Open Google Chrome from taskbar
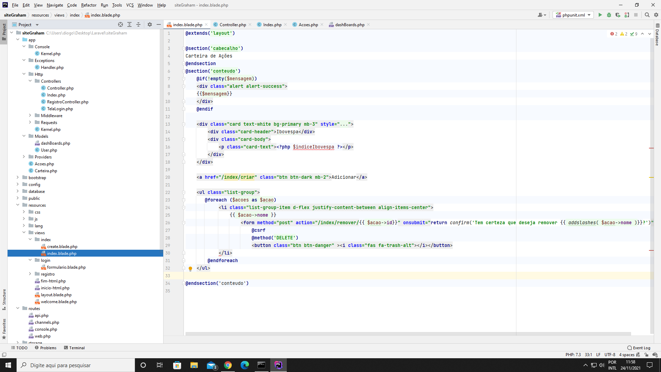Image resolution: width=661 pixels, height=372 pixels. click(x=228, y=365)
